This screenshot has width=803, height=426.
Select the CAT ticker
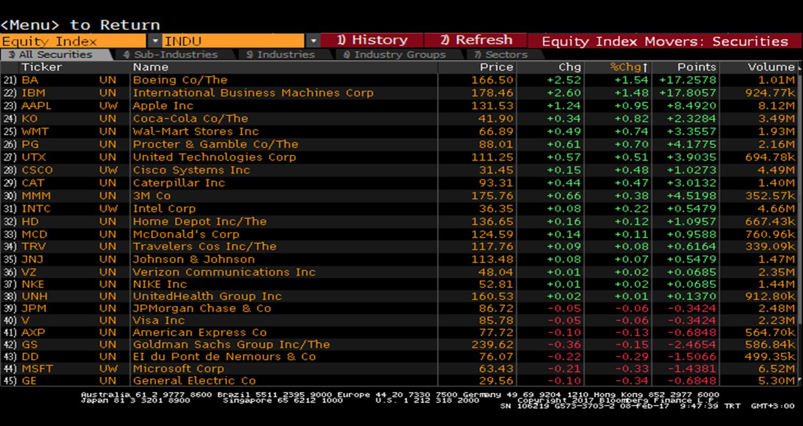click(32, 183)
